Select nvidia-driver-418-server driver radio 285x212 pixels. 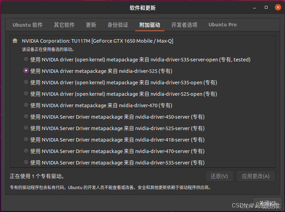point(26,139)
